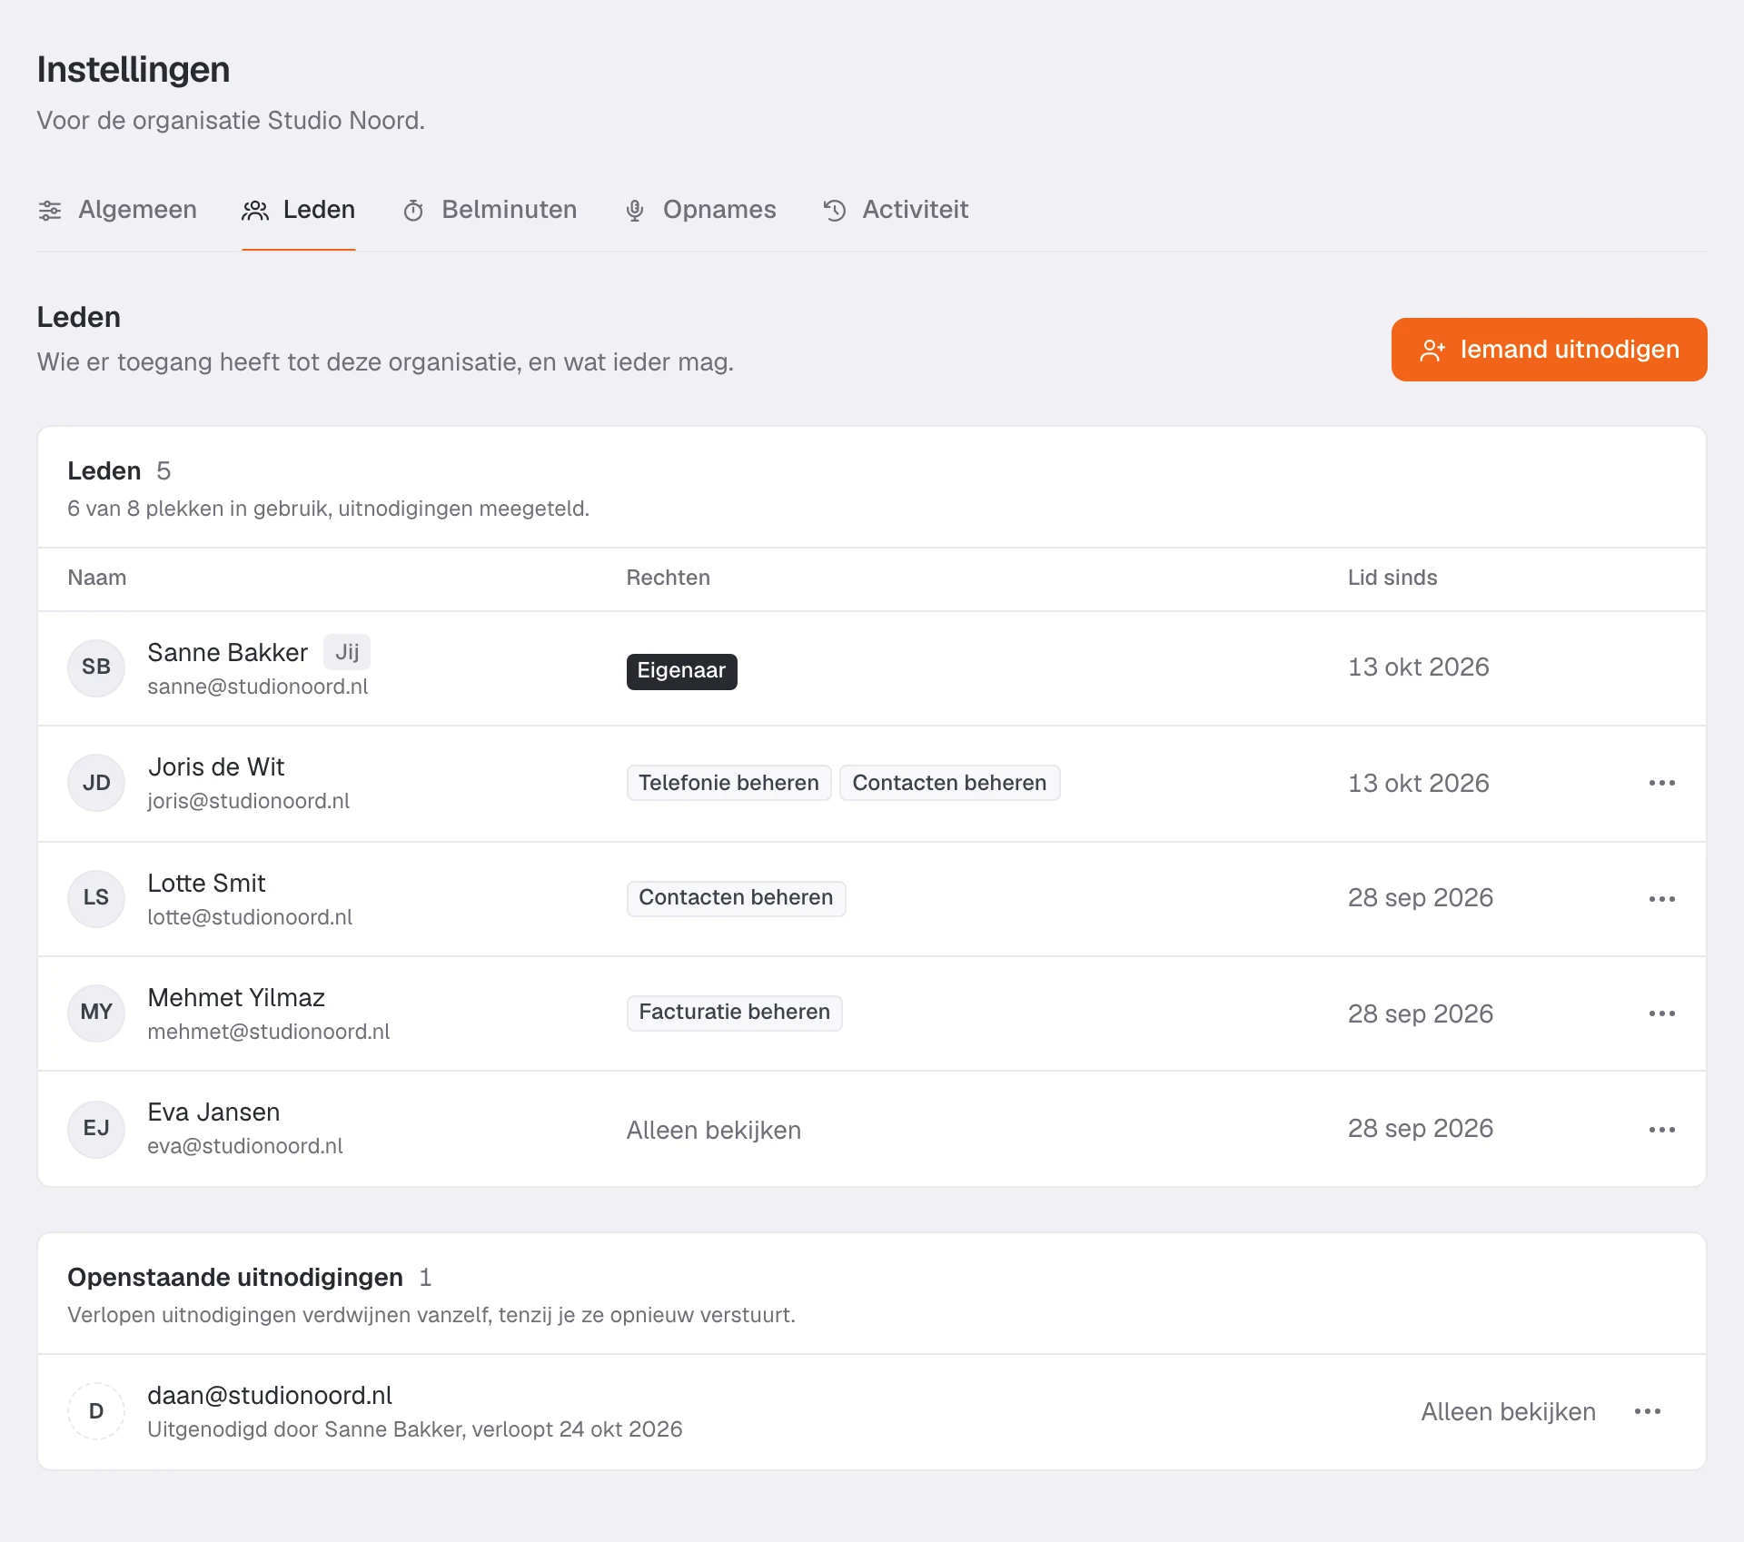Click the stopwatch icon beside Belminuten
This screenshot has width=1744, height=1542.
(x=413, y=211)
